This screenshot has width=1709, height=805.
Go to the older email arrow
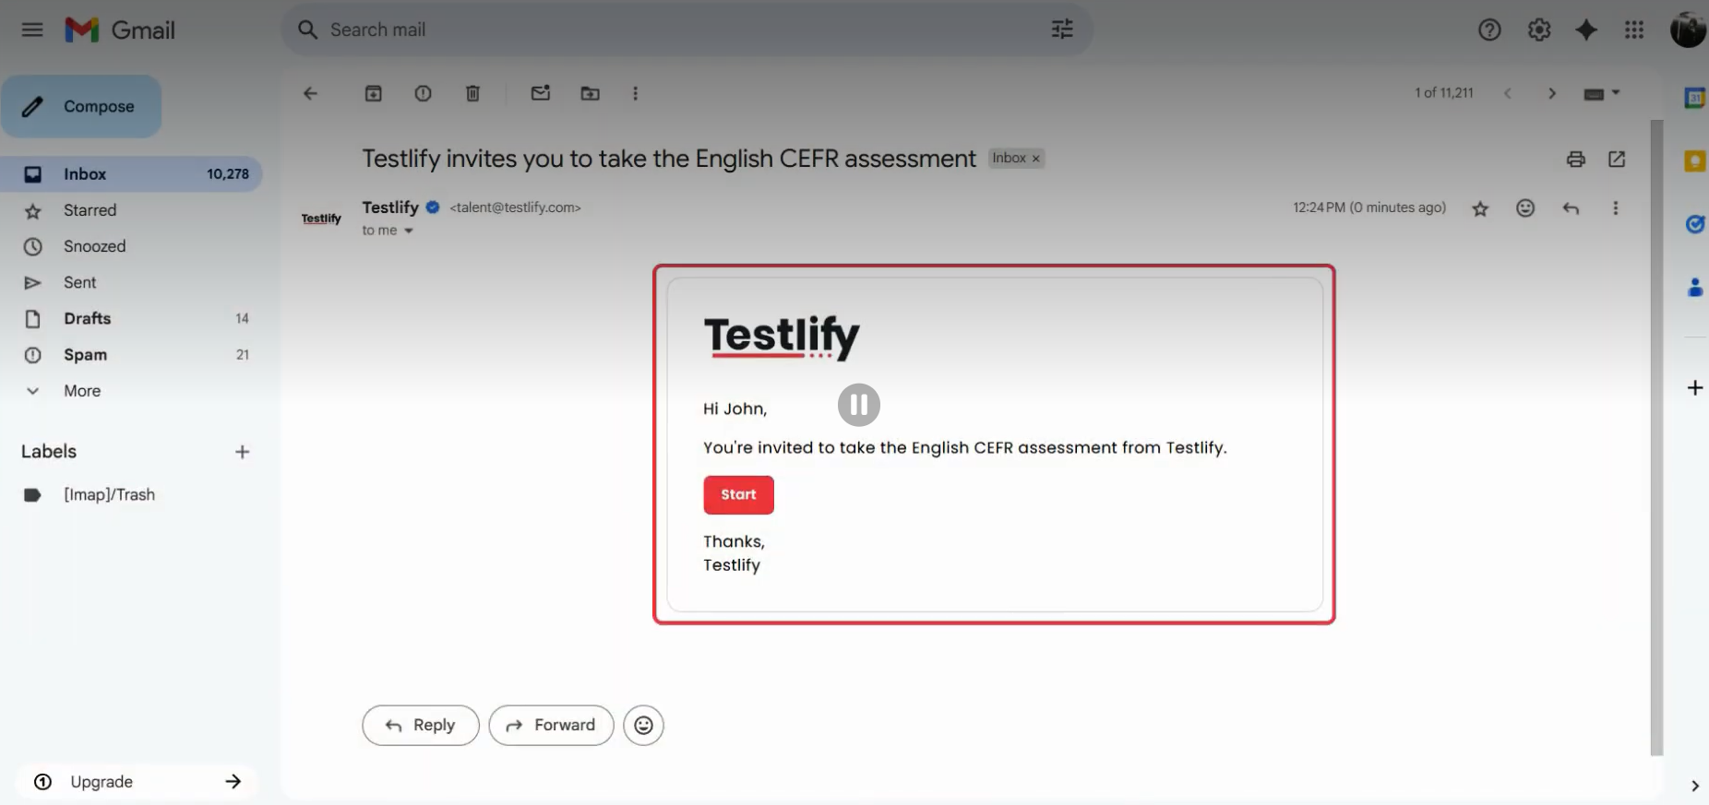[1552, 93]
